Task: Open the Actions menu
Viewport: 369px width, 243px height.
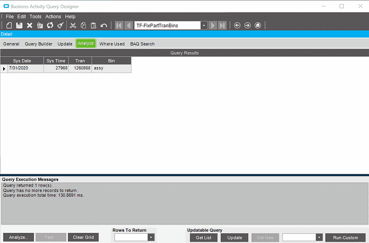Action: click(x=53, y=17)
